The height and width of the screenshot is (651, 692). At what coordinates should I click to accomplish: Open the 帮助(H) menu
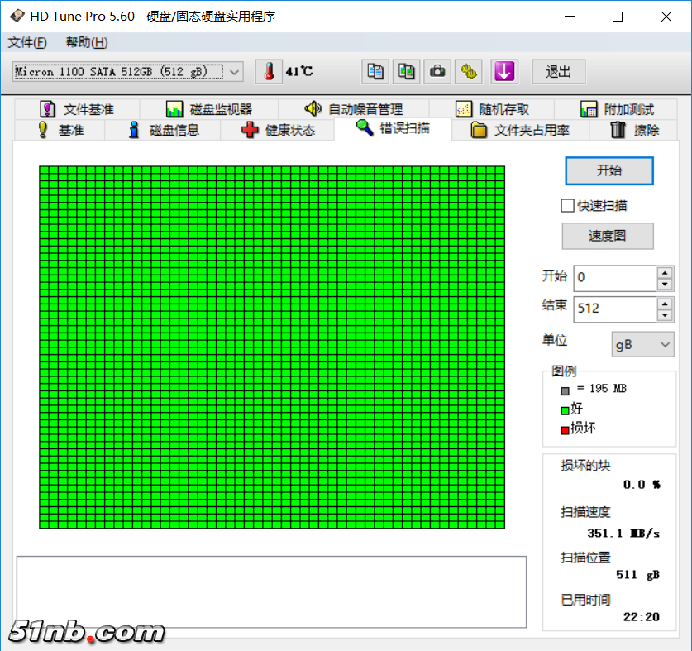click(x=86, y=42)
